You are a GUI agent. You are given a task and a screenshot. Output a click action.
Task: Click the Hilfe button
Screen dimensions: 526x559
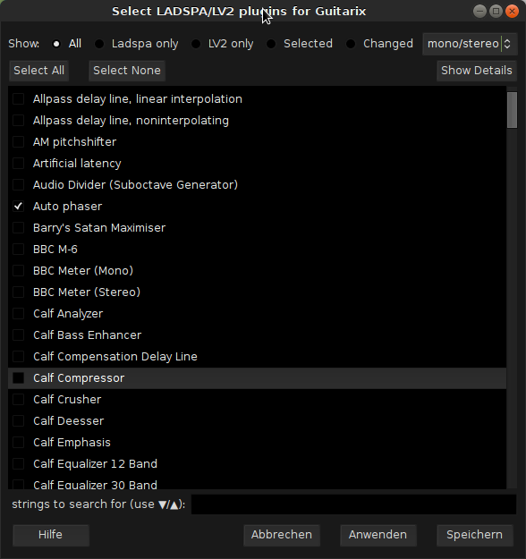[51, 535]
